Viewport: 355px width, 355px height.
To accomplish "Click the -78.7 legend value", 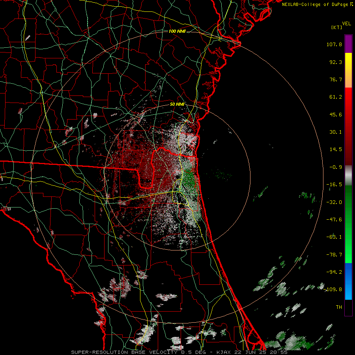I will 334,255.
